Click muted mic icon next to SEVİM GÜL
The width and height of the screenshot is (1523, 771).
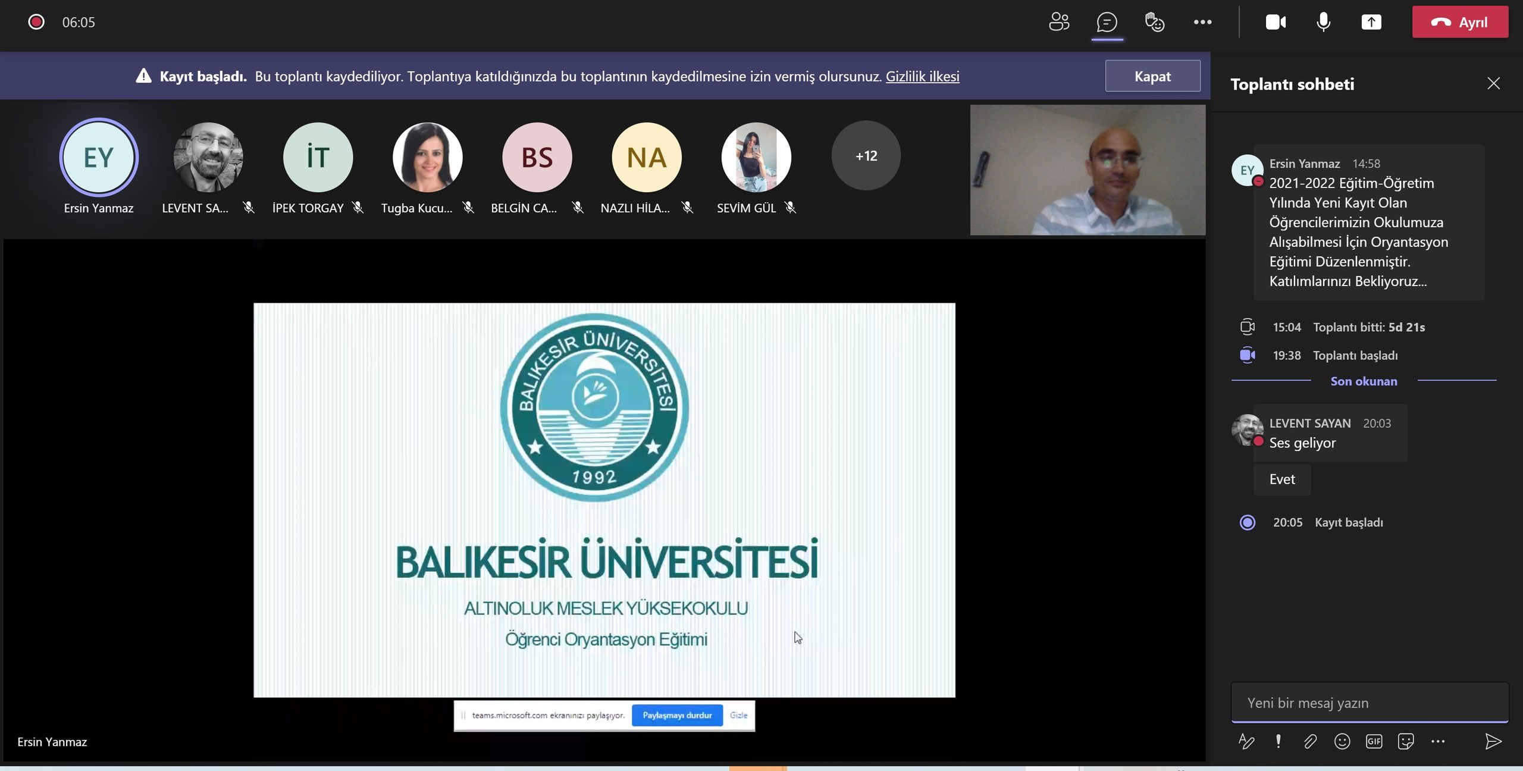[790, 208]
